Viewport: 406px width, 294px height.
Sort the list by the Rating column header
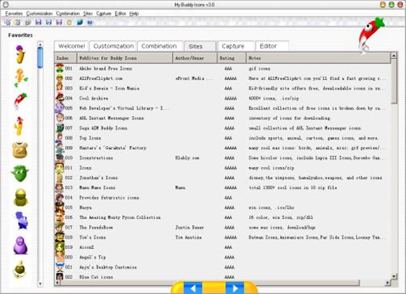click(x=227, y=57)
